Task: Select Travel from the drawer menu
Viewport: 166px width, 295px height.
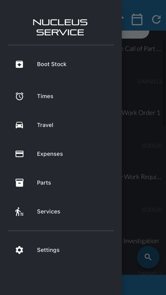Action: (x=61, y=125)
